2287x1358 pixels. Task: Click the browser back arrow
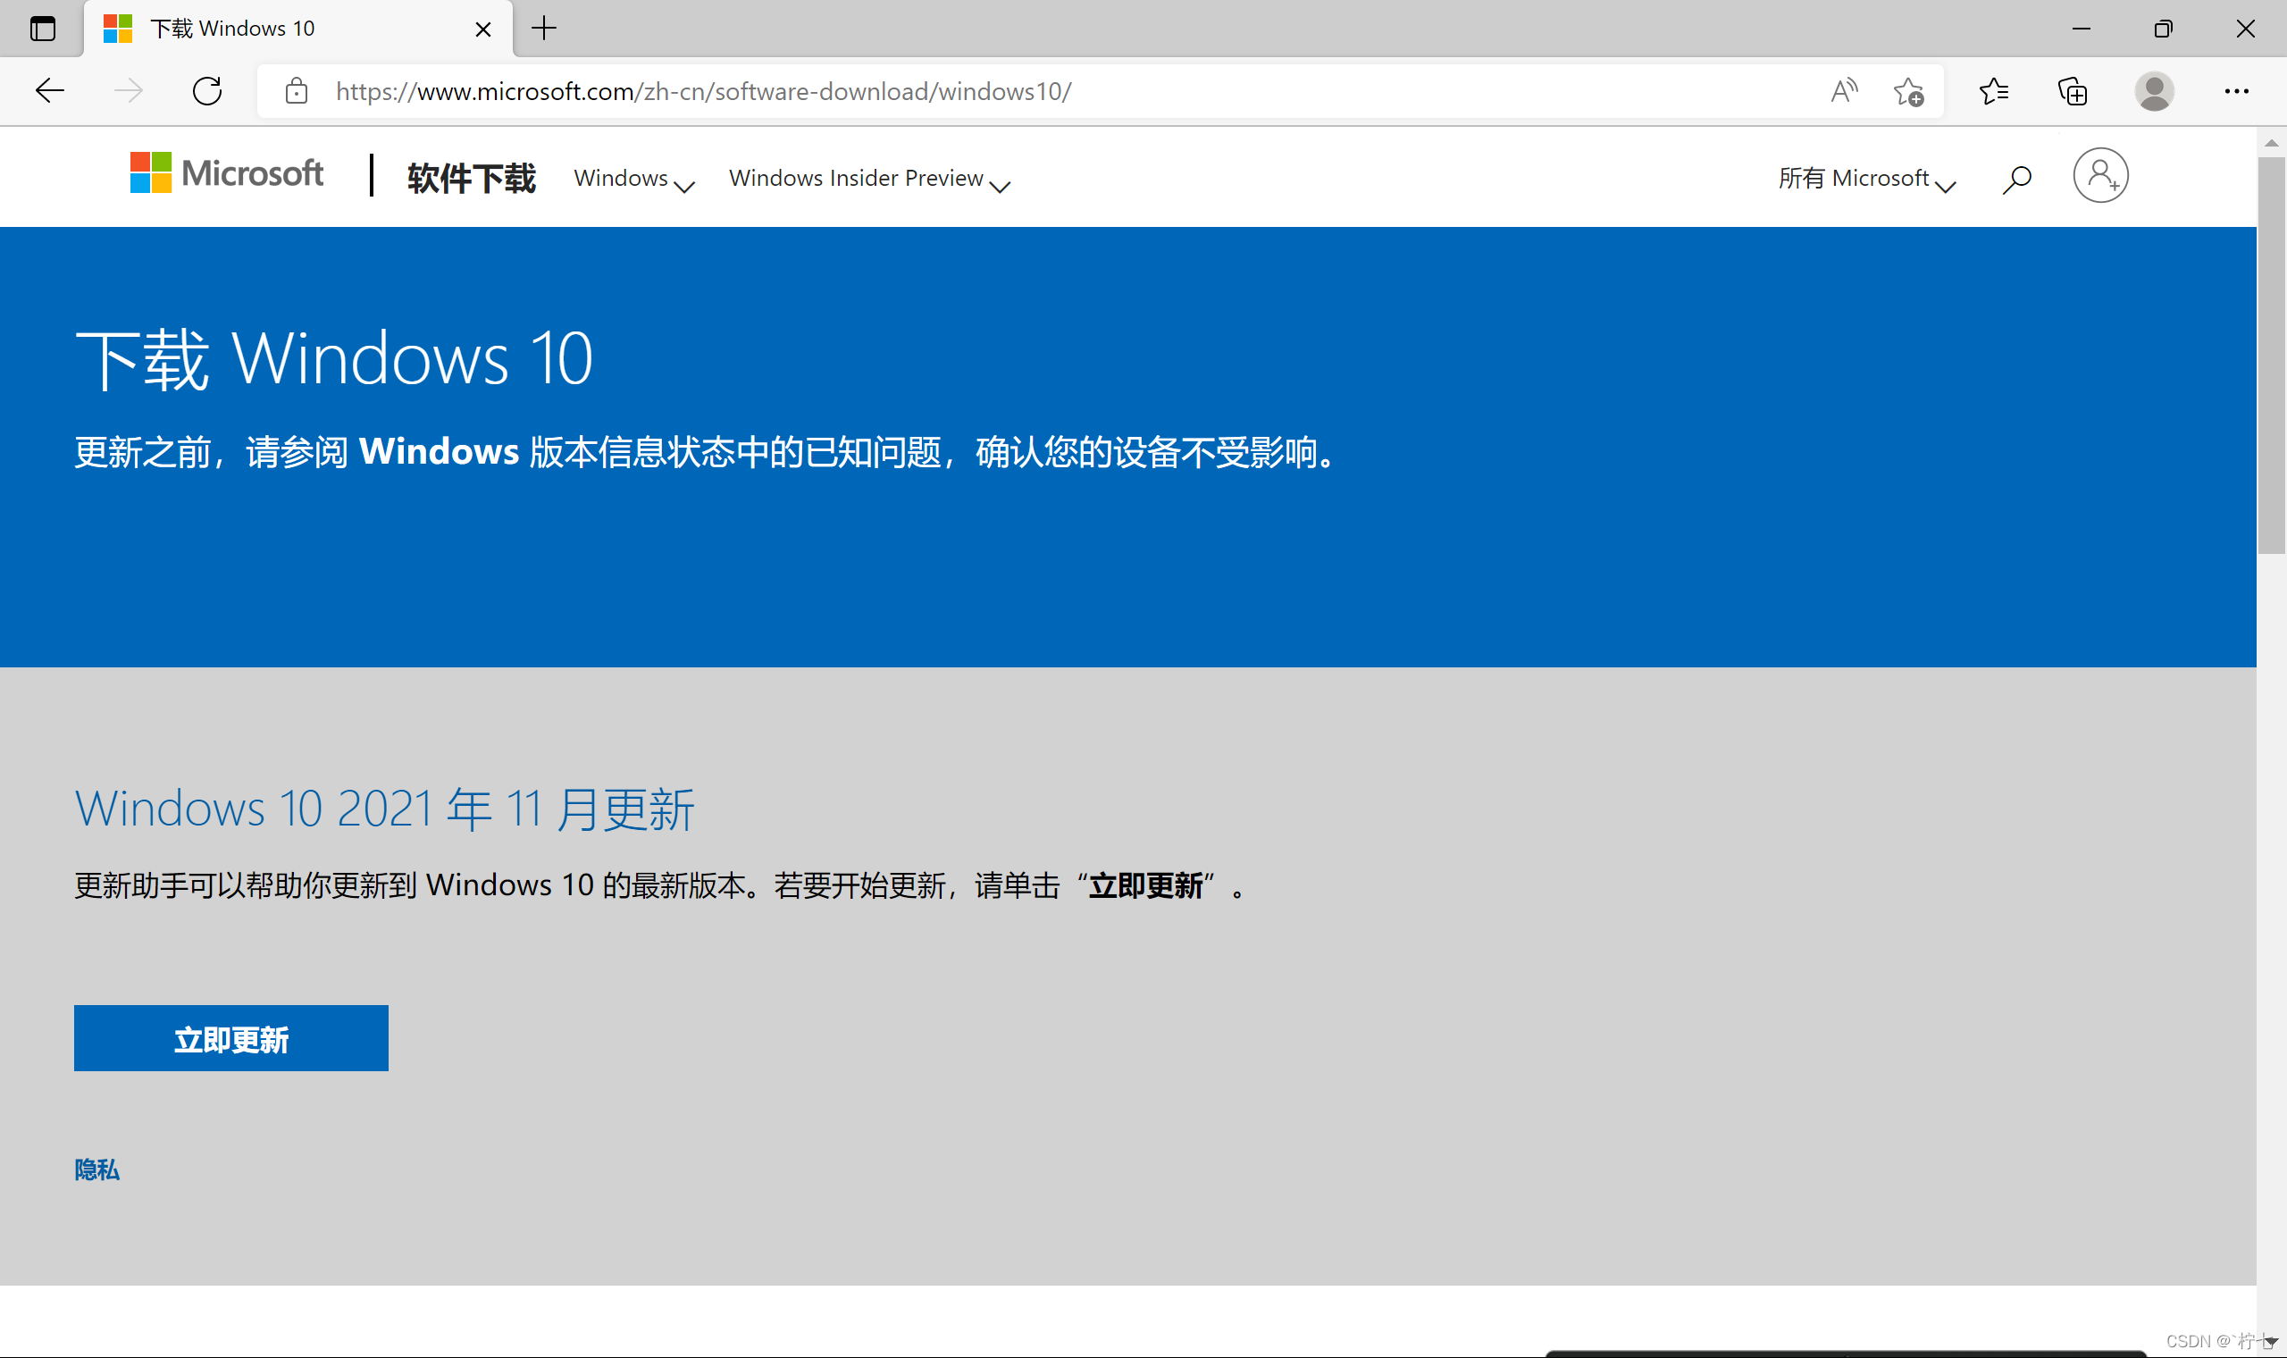[x=49, y=90]
